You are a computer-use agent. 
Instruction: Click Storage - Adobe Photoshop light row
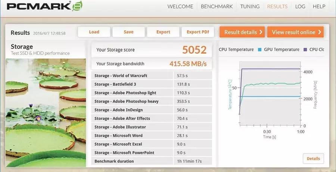pos(152,93)
